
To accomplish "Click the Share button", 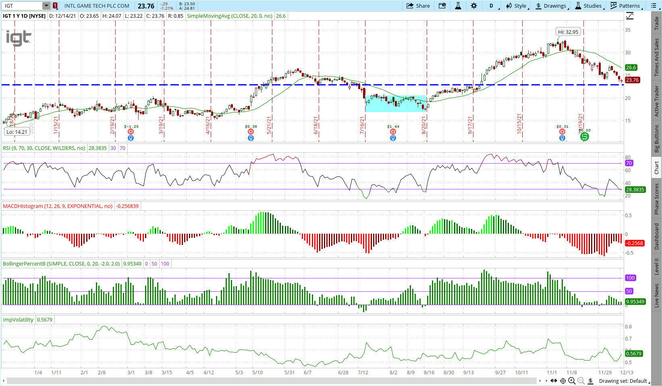I will pos(418,6).
